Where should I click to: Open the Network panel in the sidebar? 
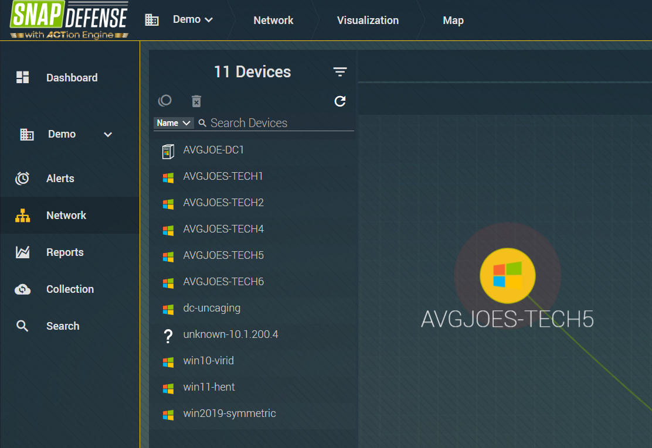point(66,215)
